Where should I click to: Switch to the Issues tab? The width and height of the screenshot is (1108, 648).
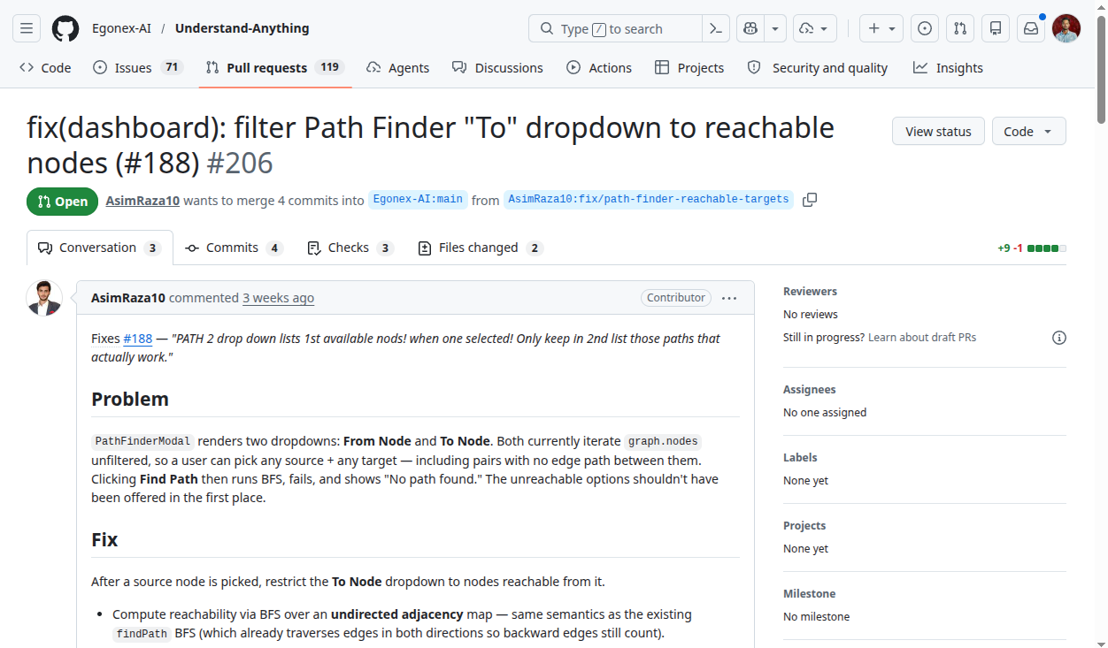(138, 67)
